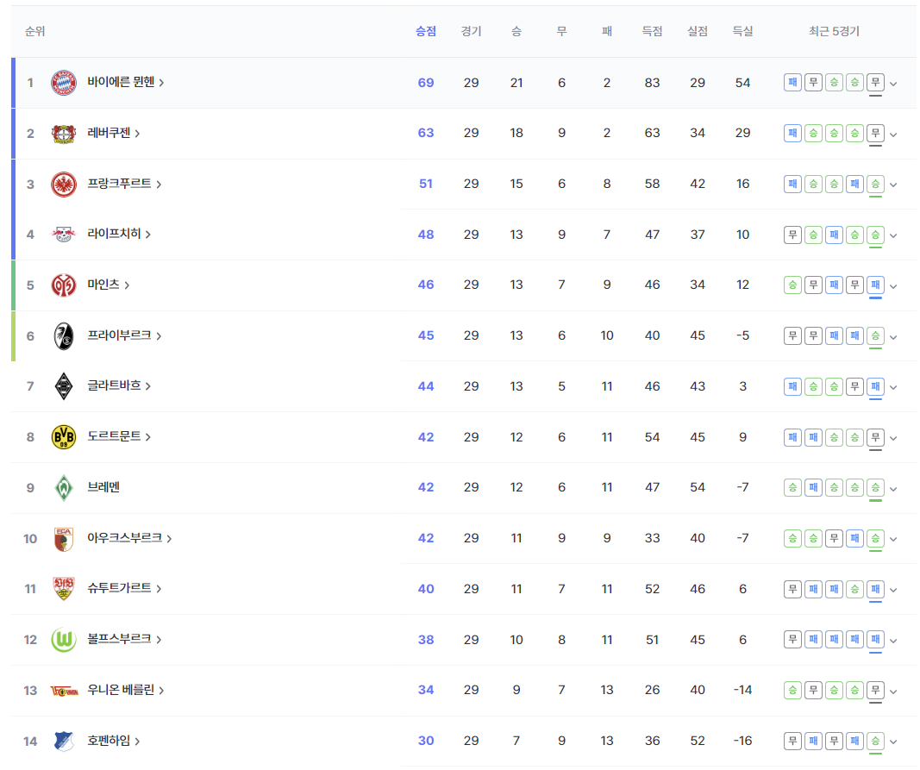The height and width of the screenshot is (770, 920).
Task: Click Union Berlin's first 승 result badge
Action: click(x=792, y=690)
